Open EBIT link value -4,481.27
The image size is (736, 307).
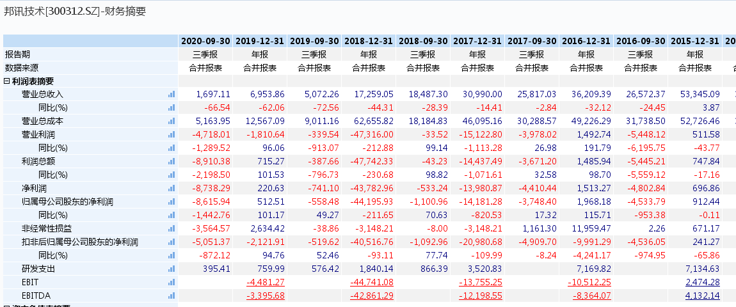265,283
